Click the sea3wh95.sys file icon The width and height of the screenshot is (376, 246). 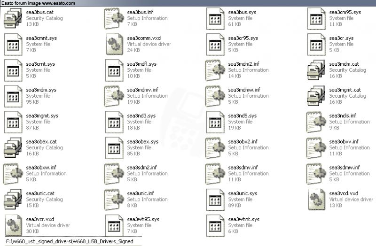114,225
